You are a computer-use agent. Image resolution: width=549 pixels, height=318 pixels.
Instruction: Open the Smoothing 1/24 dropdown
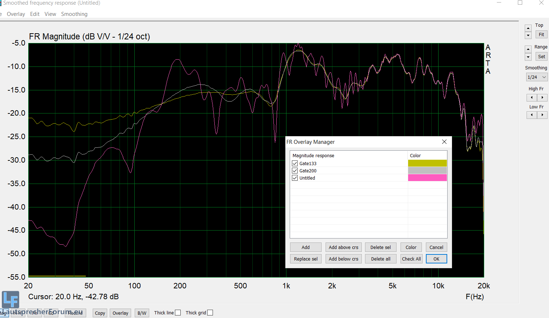pyautogui.click(x=536, y=77)
